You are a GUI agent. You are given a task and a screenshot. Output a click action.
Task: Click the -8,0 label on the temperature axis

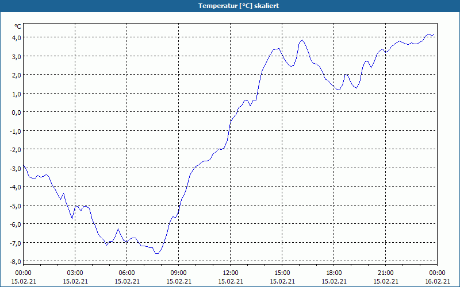pos(16,261)
